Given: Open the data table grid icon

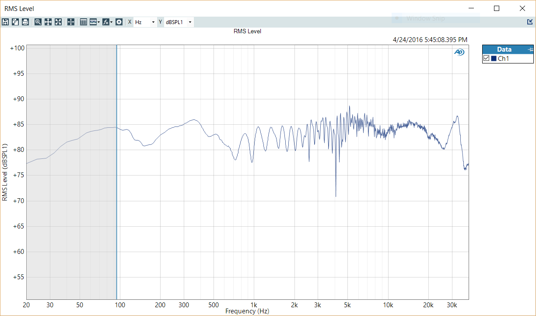Looking at the screenshot, I should click(84, 22).
